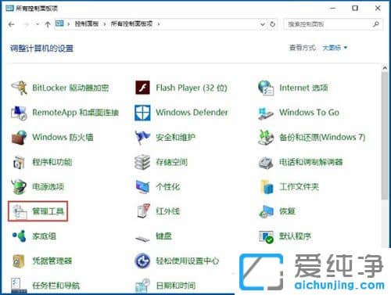Open Windows Firewall (防火墙) icon
The width and height of the screenshot is (391, 295).
coord(20,137)
